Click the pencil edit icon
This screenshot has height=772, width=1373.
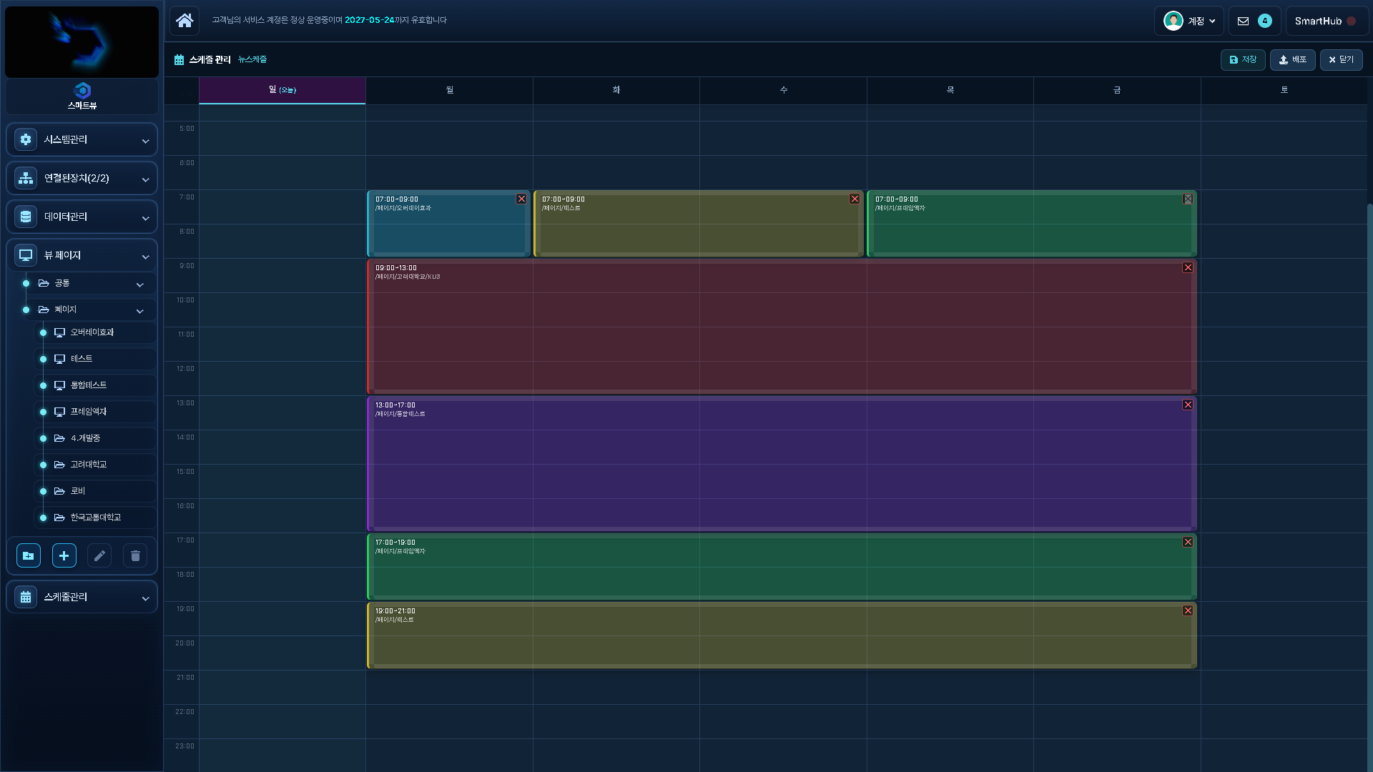click(99, 555)
